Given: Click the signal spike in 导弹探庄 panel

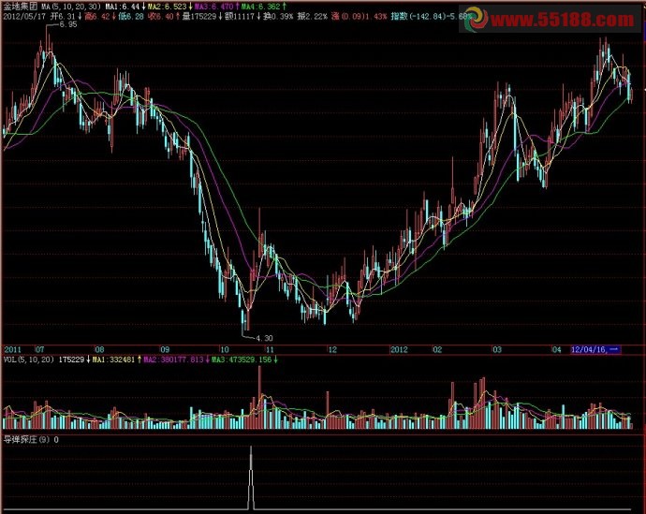Looking at the screenshot, I should point(251,477).
